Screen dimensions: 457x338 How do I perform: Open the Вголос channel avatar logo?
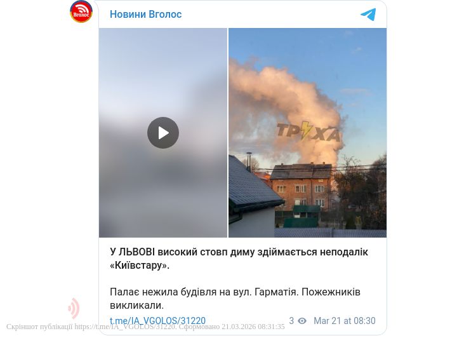pyautogui.click(x=81, y=11)
